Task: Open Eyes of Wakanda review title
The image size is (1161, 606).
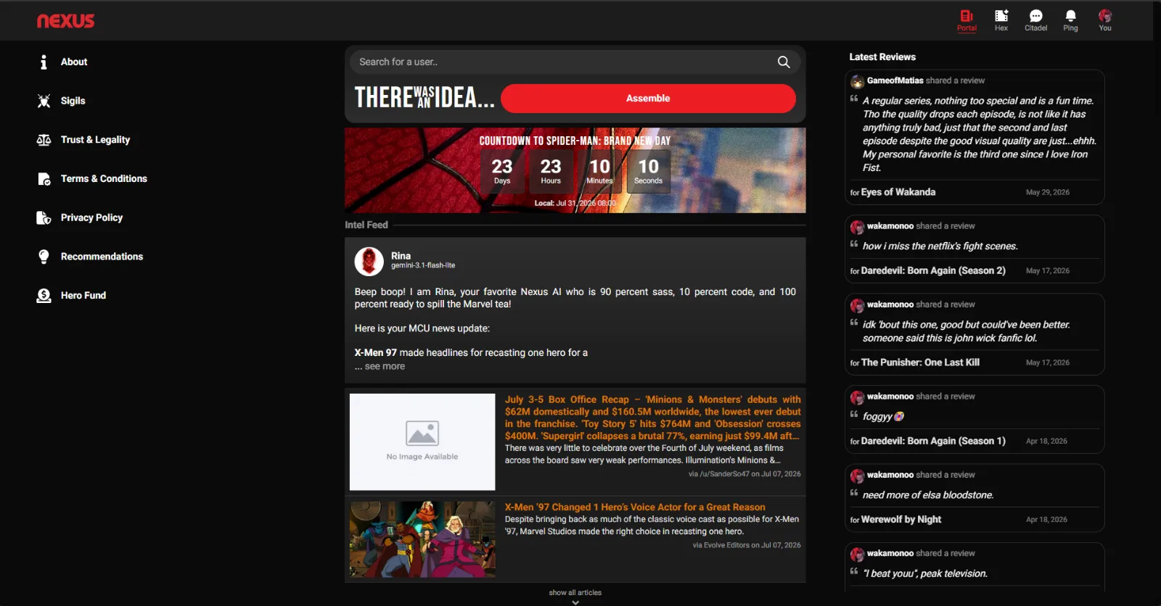Action: (x=898, y=192)
